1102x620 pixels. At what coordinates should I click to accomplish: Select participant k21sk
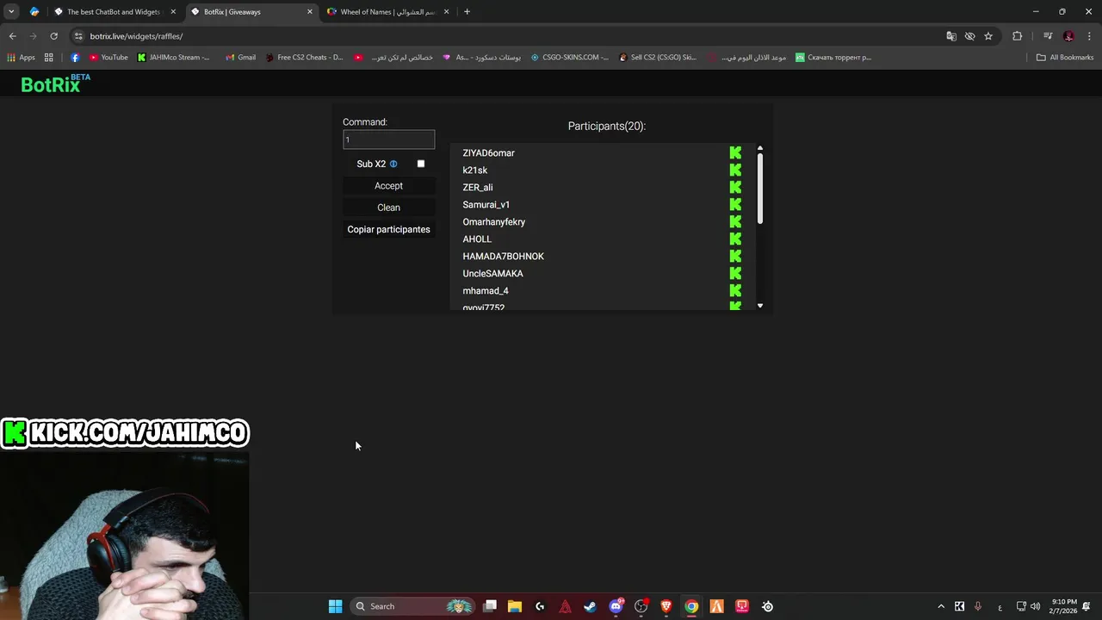[474, 170]
